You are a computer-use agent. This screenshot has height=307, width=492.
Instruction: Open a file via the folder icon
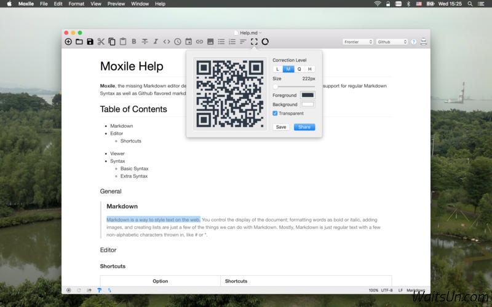(x=79, y=42)
